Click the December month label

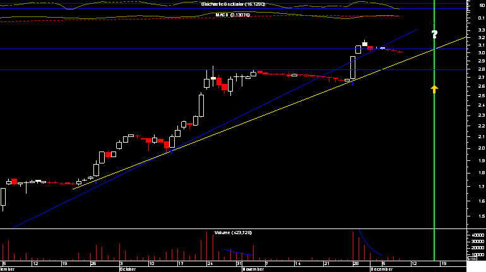382,269
